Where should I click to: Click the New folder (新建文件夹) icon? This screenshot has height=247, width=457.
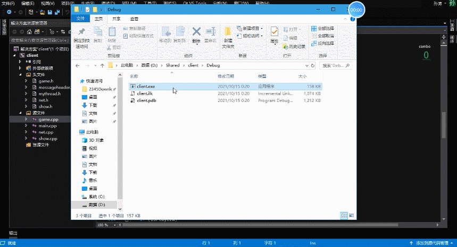click(228, 31)
